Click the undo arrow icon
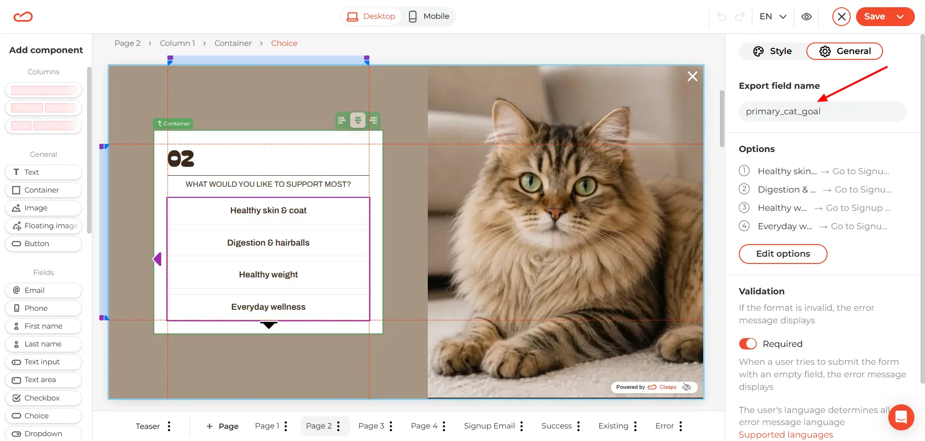This screenshot has height=441, width=925. coord(721,16)
